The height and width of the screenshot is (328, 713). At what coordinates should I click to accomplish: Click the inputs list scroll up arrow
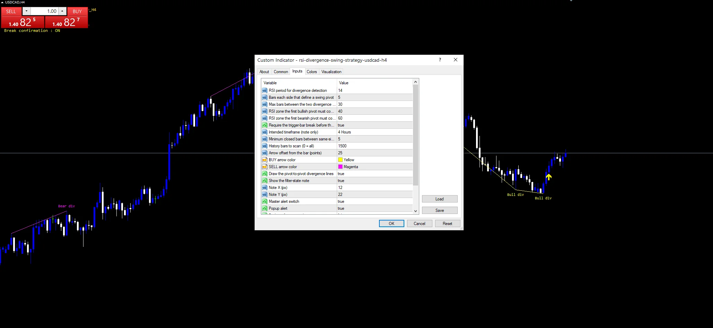click(415, 82)
